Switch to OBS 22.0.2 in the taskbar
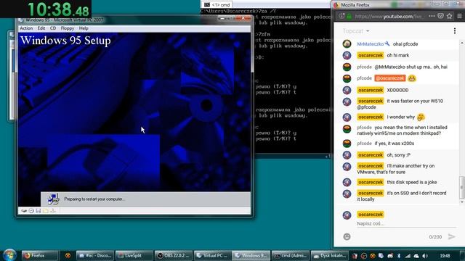This screenshot has width=465, height=261. click(x=173, y=255)
